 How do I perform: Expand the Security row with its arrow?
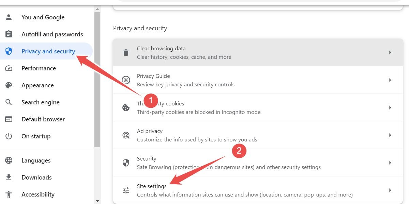click(x=390, y=163)
